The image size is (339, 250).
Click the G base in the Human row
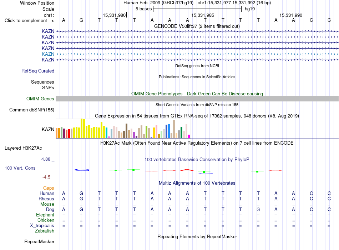coord(81,193)
